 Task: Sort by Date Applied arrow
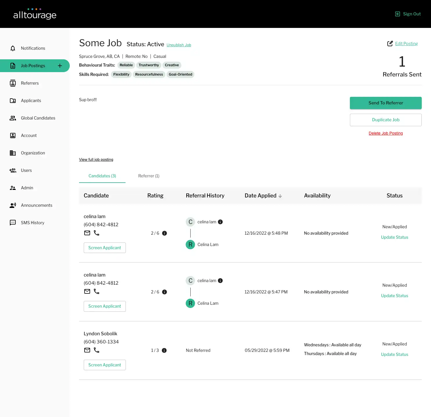tap(280, 196)
